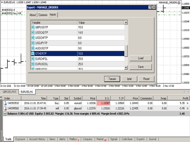Open the Market terminal tab
Viewport: 190px width, 142px height.
[101, 139]
